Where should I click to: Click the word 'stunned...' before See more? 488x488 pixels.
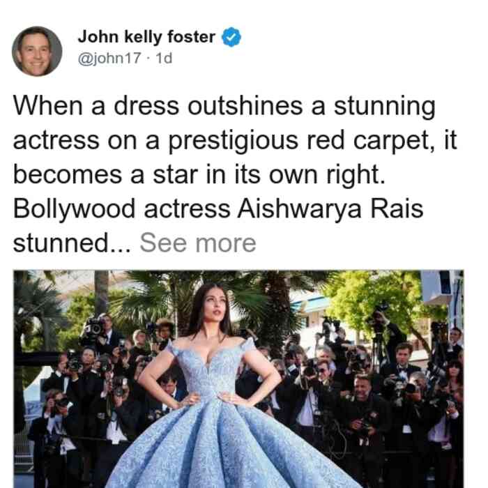coord(73,243)
